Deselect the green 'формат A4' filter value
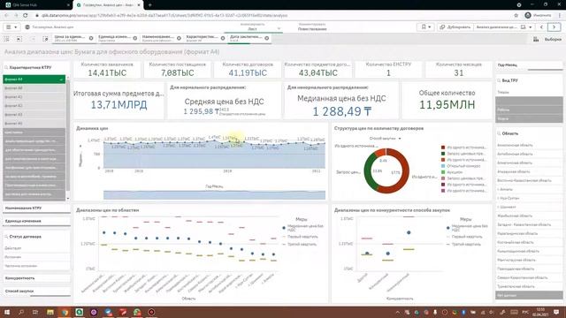 coord(34,79)
